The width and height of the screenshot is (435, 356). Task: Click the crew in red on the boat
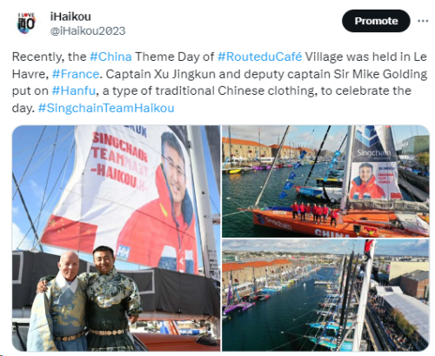tap(315, 213)
